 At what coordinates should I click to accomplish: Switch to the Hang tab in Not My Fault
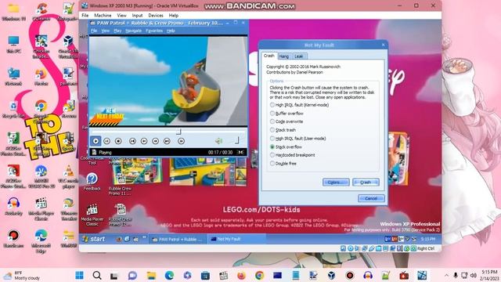tap(283, 56)
